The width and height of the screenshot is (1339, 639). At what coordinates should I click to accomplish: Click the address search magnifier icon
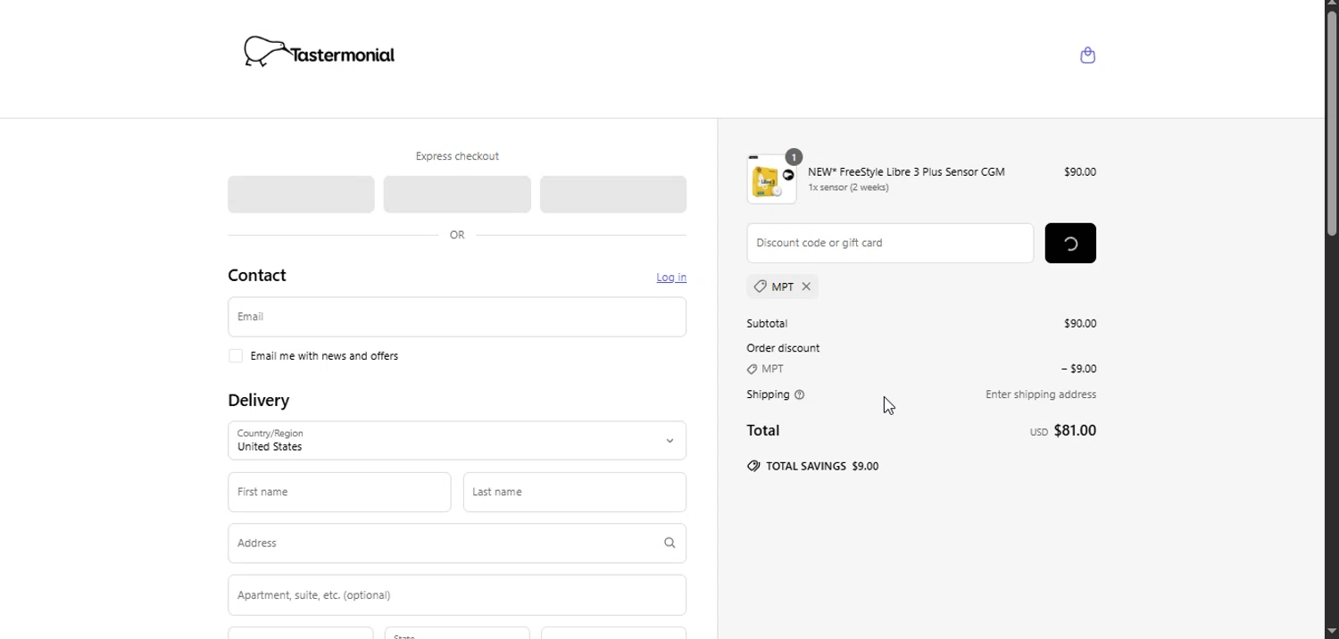(x=669, y=543)
